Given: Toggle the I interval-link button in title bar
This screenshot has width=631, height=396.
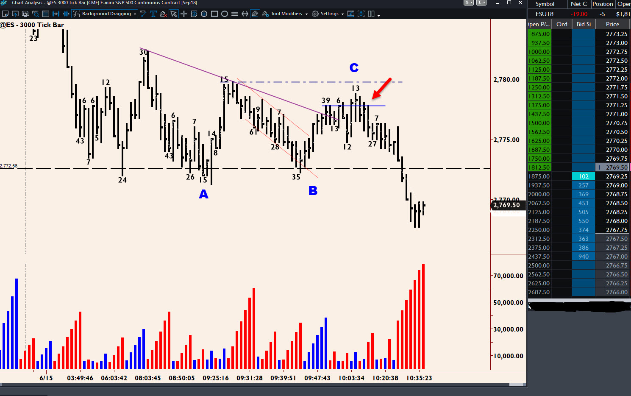Looking at the screenshot, I should [x=481, y=3].
